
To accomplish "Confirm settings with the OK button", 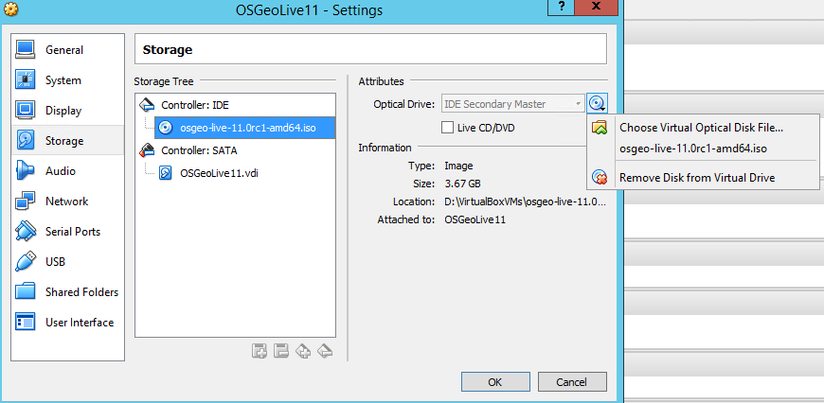I will point(495,382).
